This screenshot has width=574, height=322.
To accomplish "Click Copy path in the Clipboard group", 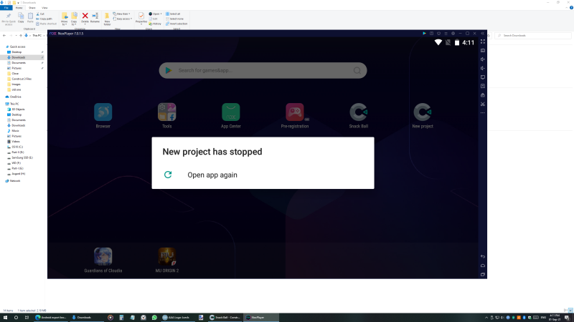I will 44,19.
